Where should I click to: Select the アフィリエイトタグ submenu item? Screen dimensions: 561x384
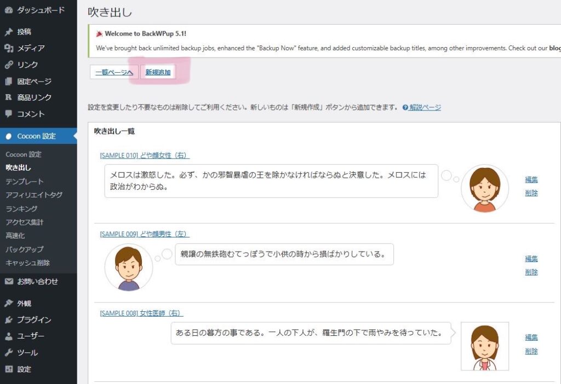[34, 195]
